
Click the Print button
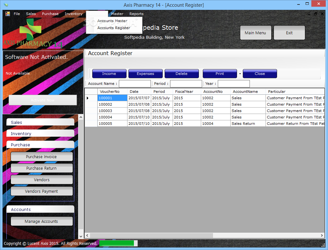click(220, 74)
